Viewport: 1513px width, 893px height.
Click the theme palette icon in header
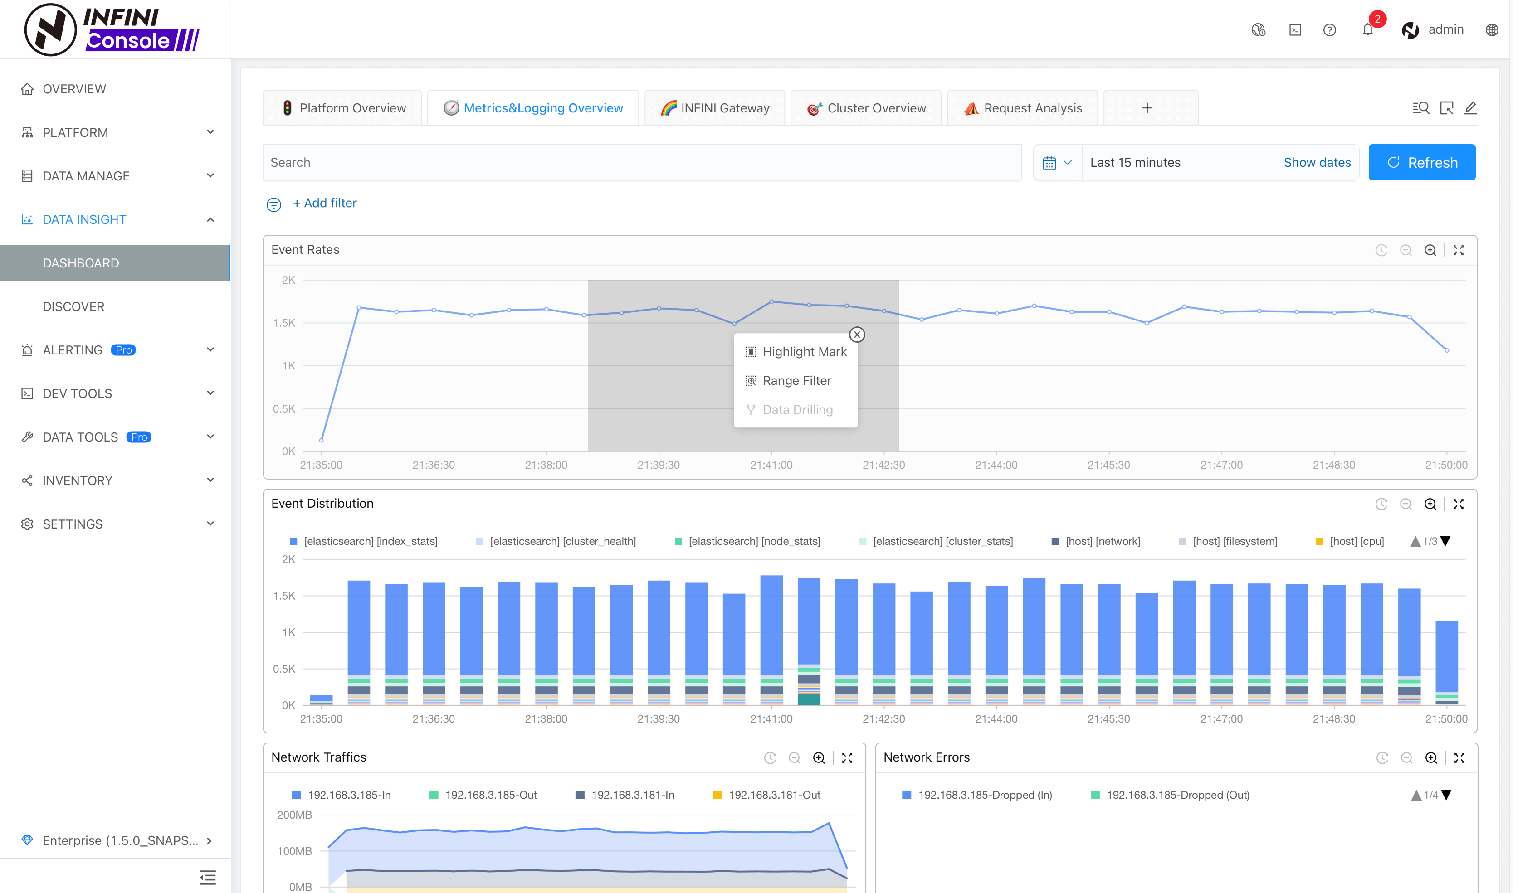(1258, 29)
